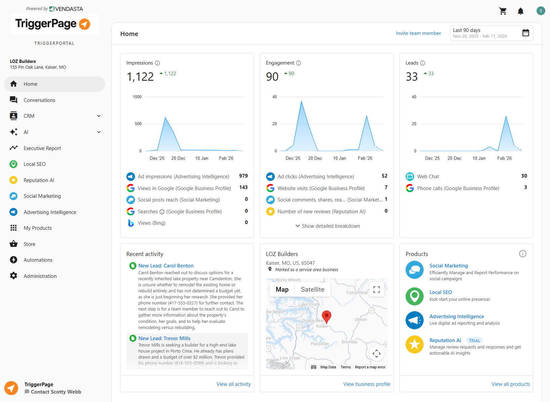
Task: Click the Advertising Intelligence product icon
Action: pyautogui.click(x=415, y=320)
